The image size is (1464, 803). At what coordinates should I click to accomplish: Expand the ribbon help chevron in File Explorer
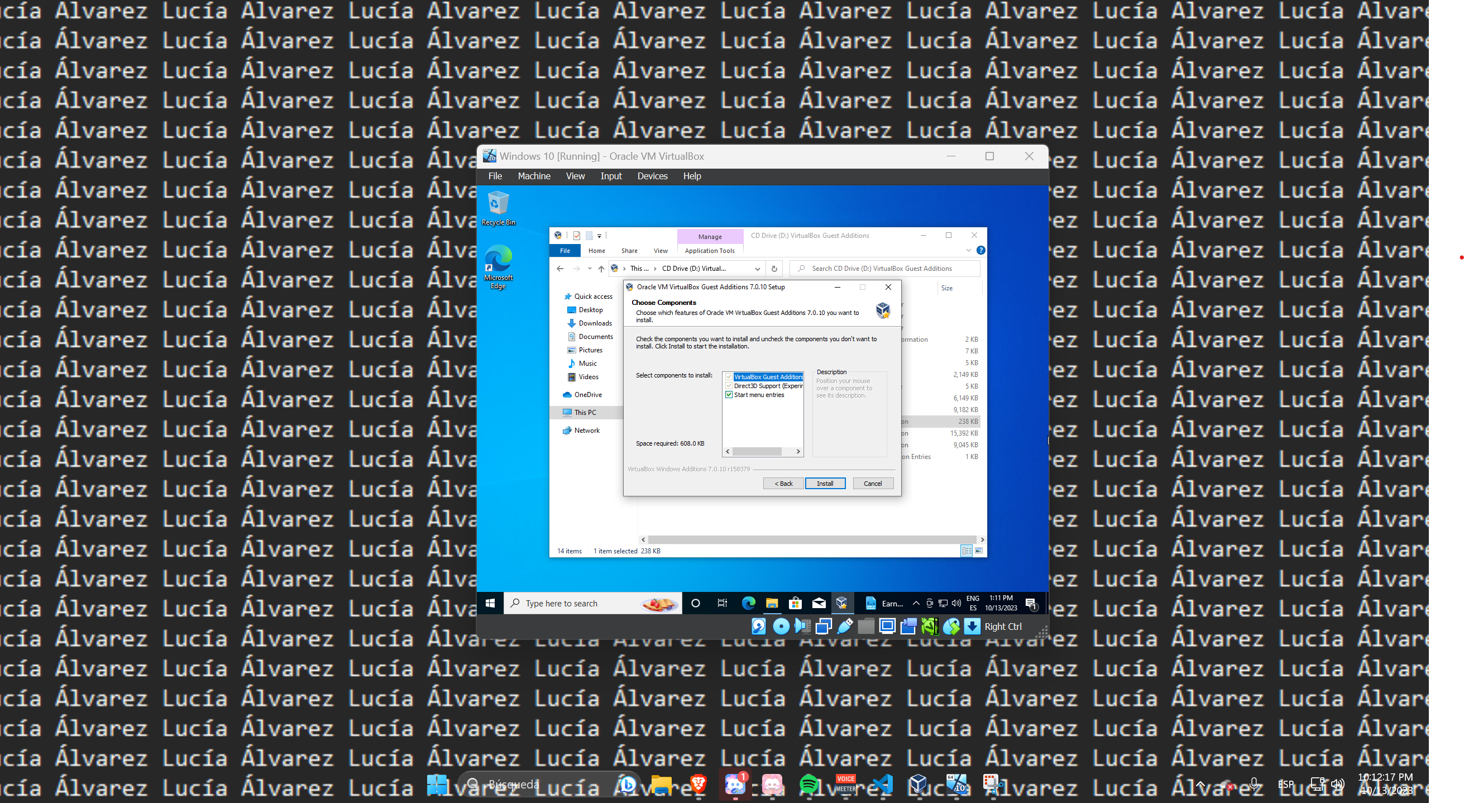[x=968, y=250]
